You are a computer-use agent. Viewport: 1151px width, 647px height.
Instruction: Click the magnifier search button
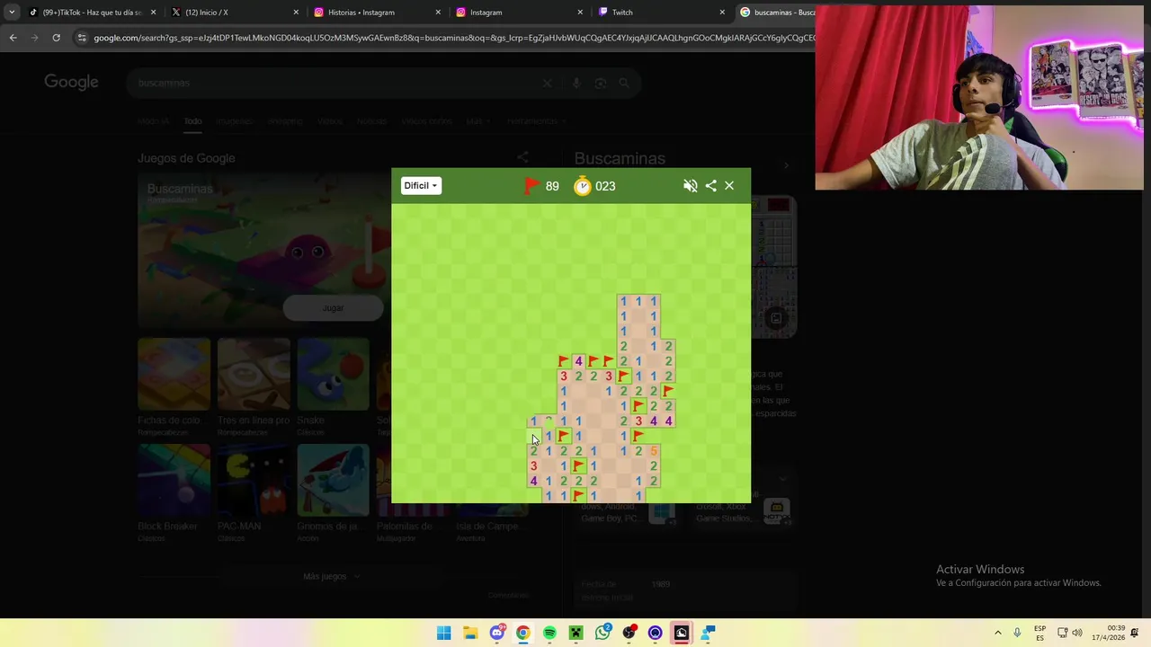624,83
